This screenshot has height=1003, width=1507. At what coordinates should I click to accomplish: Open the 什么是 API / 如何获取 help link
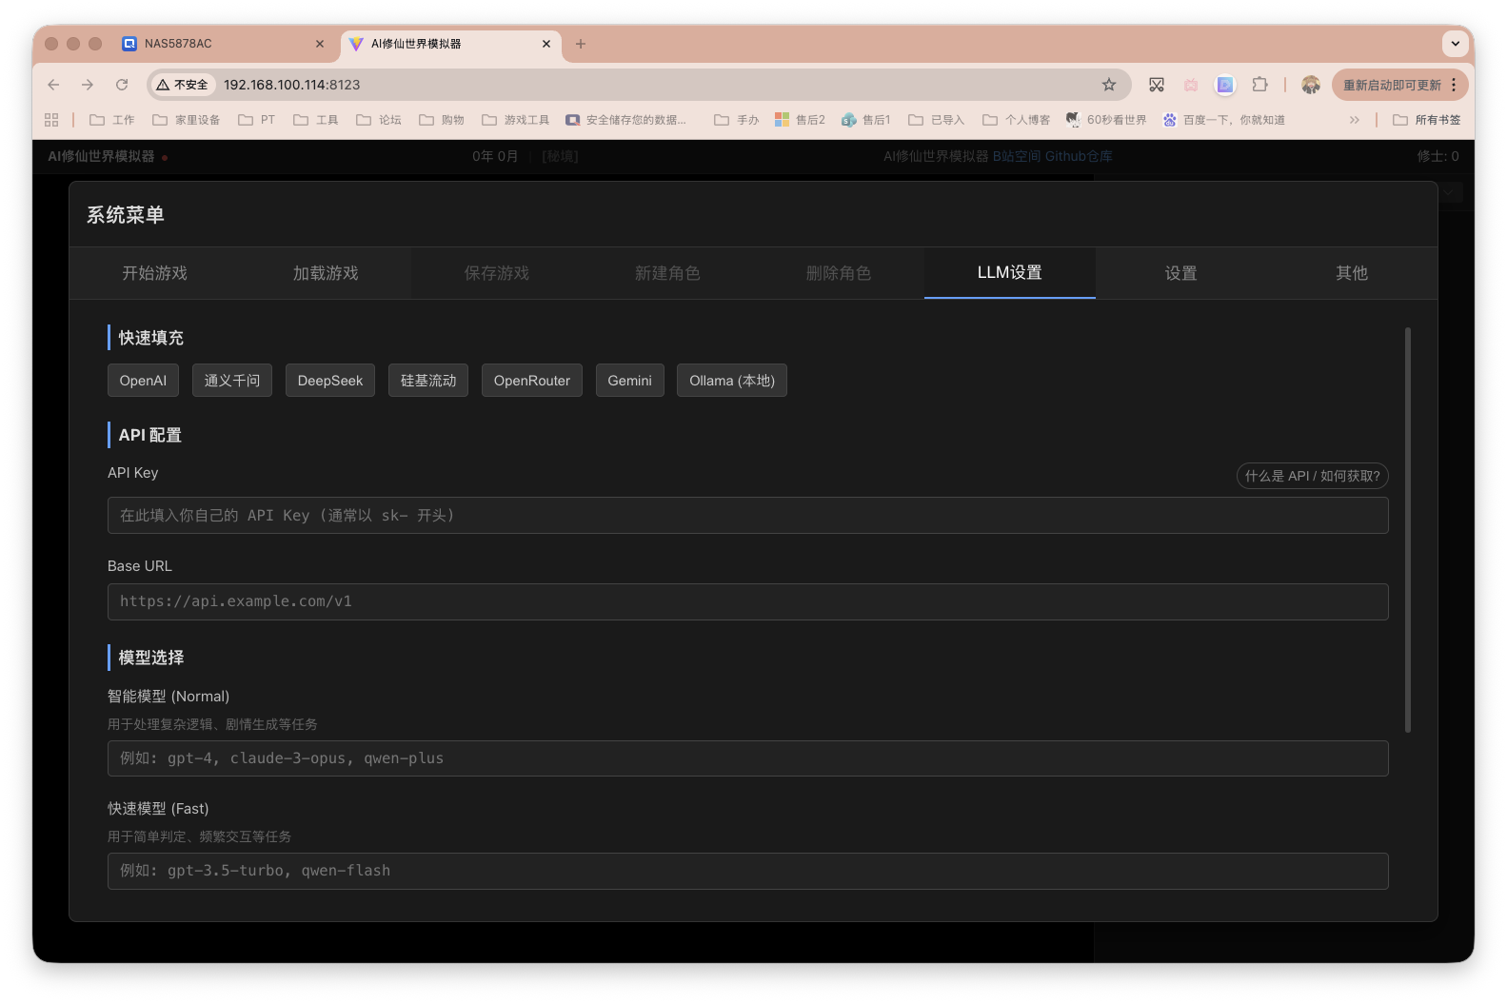[x=1312, y=476]
